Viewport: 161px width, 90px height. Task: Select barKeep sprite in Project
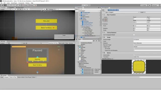pyautogui.click(x=83, y=47)
